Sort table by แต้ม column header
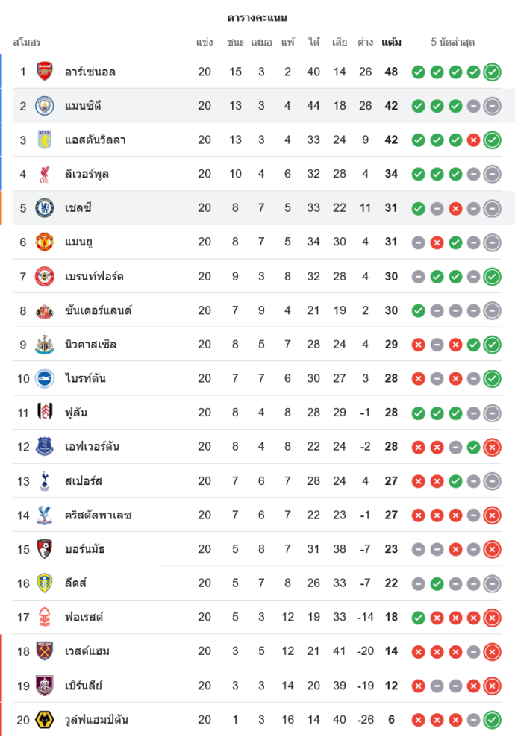 pyautogui.click(x=391, y=43)
